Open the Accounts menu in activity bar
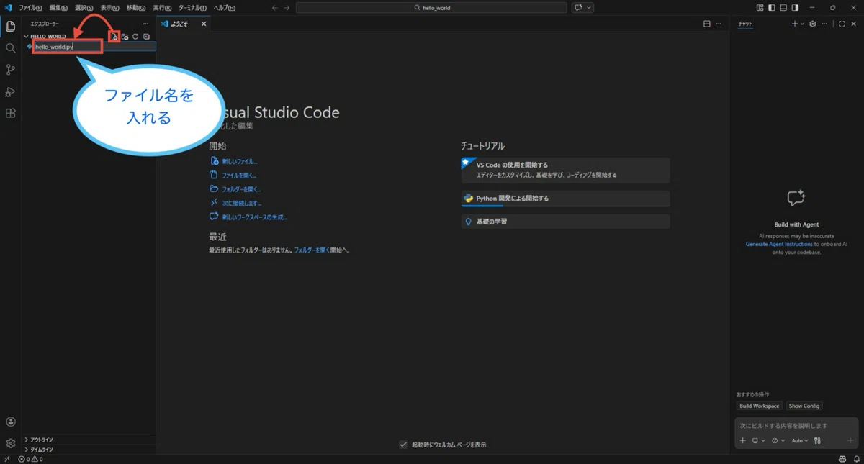This screenshot has width=864, height=464. [x=10, y=422]
